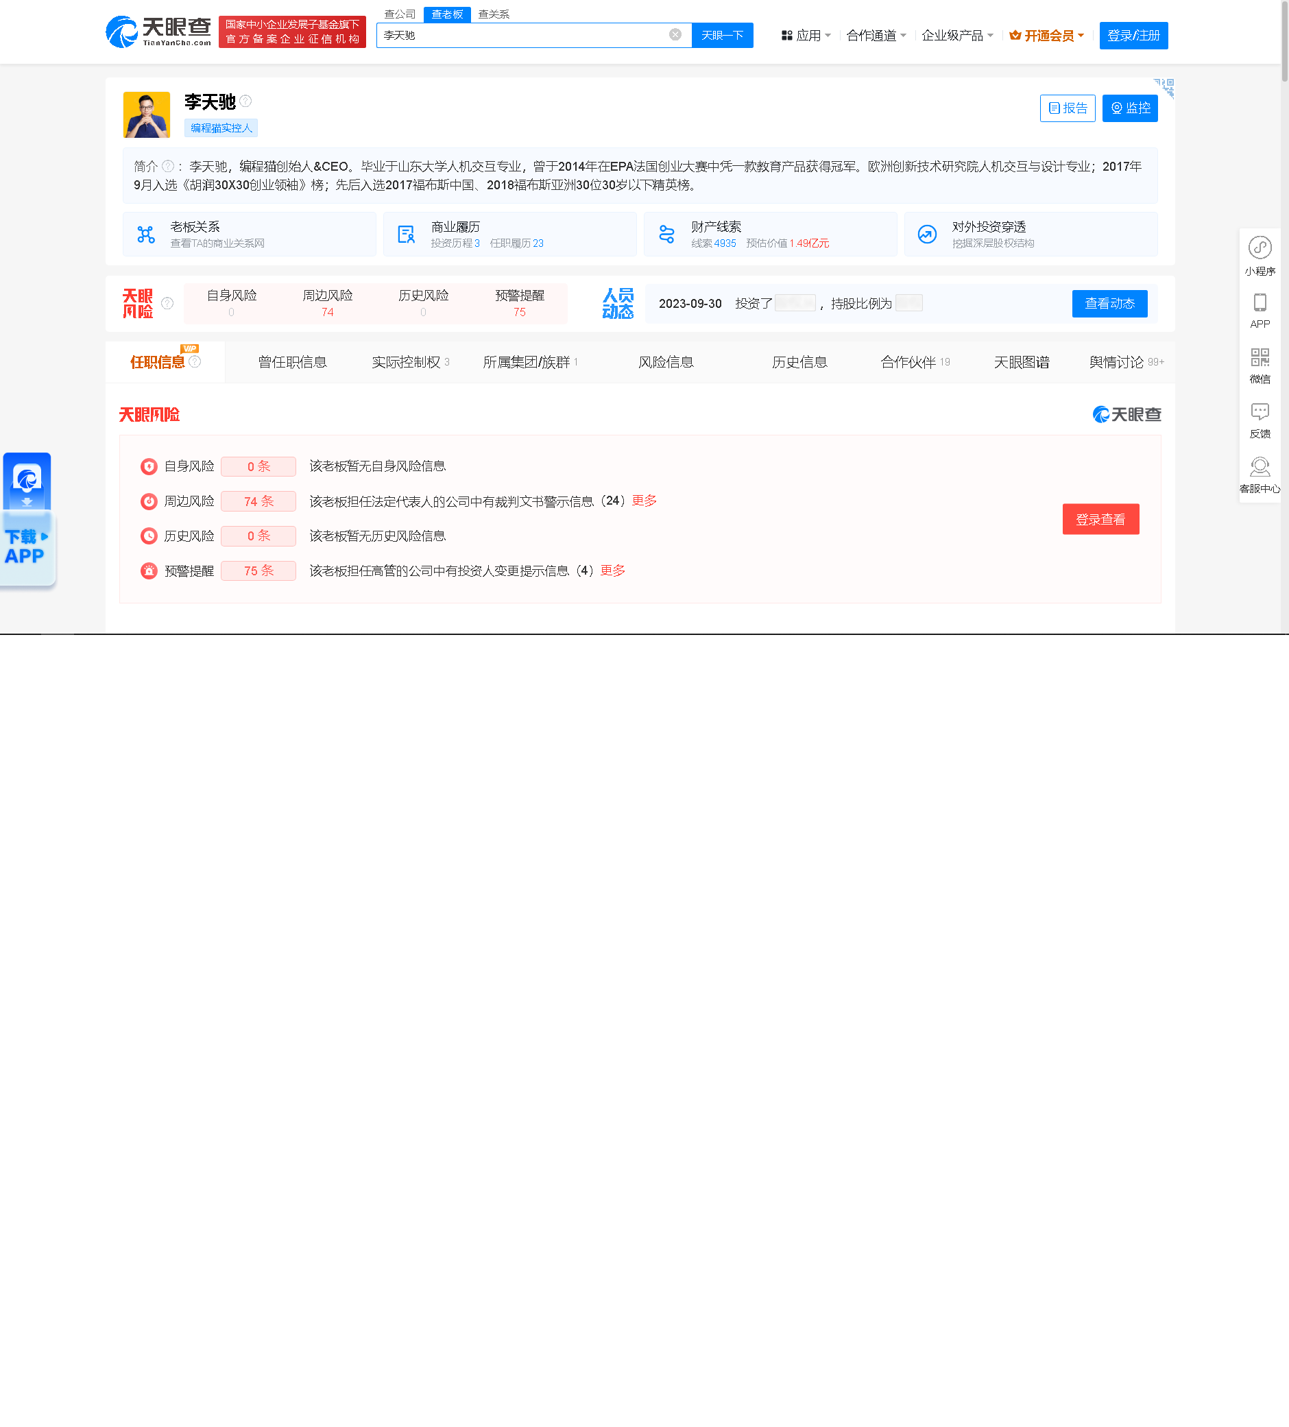Open the 天眼图谱 tab
Viewport: 1289px width, 1427px height.
tap(1022, 363)
